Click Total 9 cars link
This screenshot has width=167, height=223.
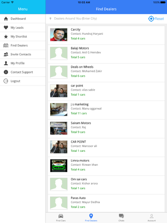click(78, 132)
